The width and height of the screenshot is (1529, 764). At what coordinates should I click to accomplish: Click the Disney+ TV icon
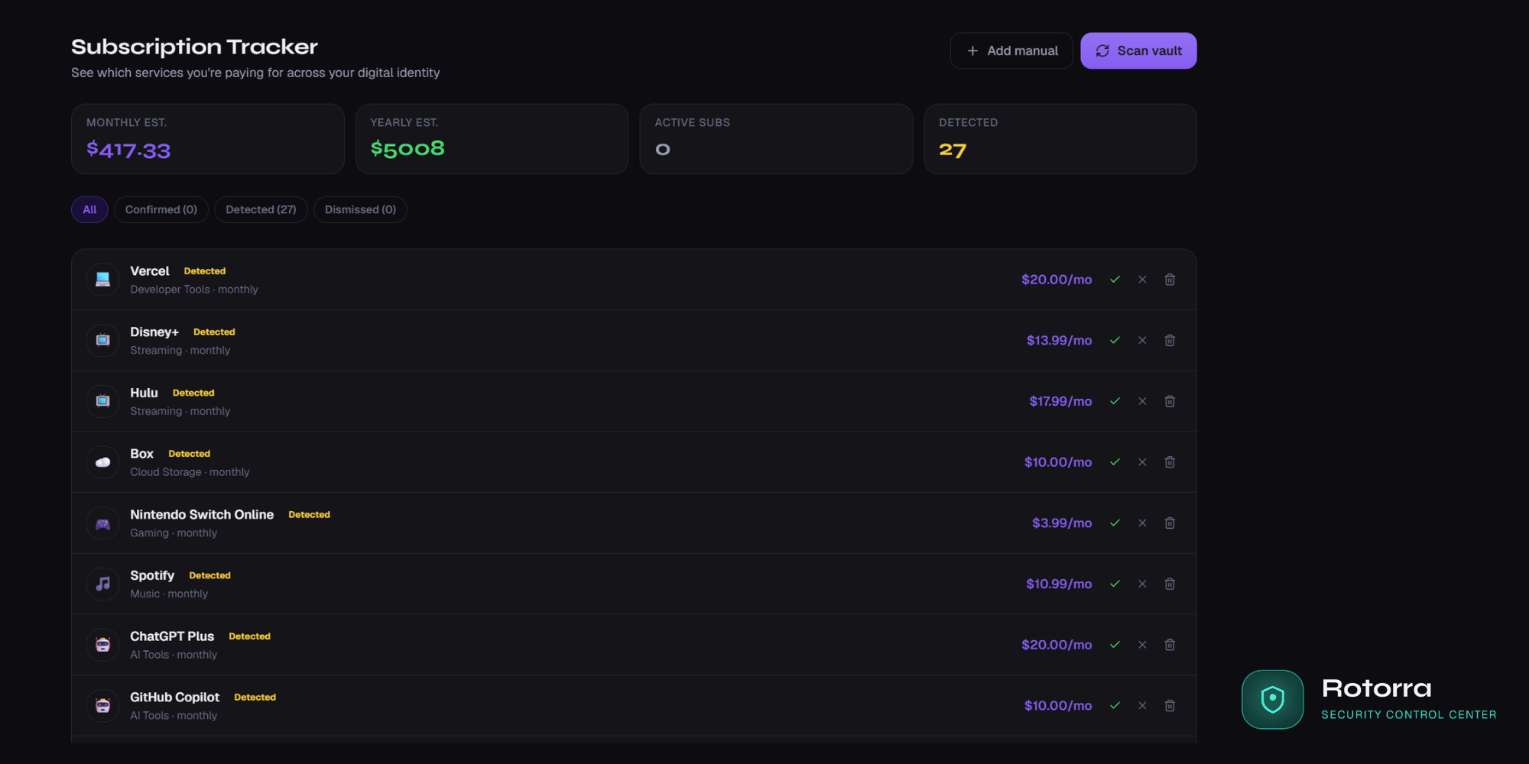click(x=102, y=340)
